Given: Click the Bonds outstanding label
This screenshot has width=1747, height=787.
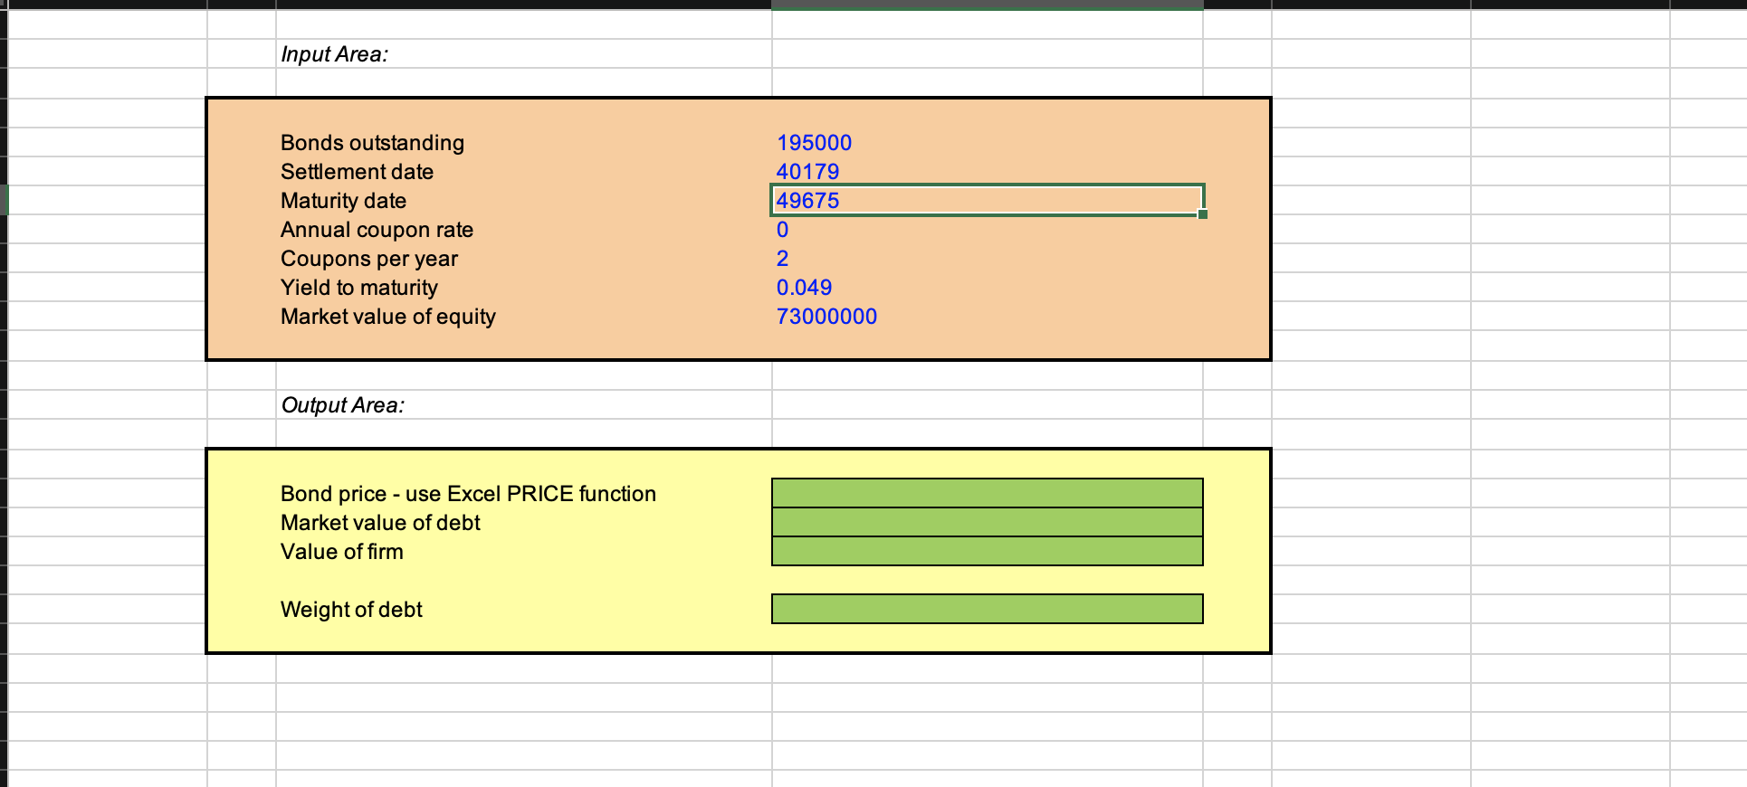Looking at the screenshot, I should [x=372, y=143].
